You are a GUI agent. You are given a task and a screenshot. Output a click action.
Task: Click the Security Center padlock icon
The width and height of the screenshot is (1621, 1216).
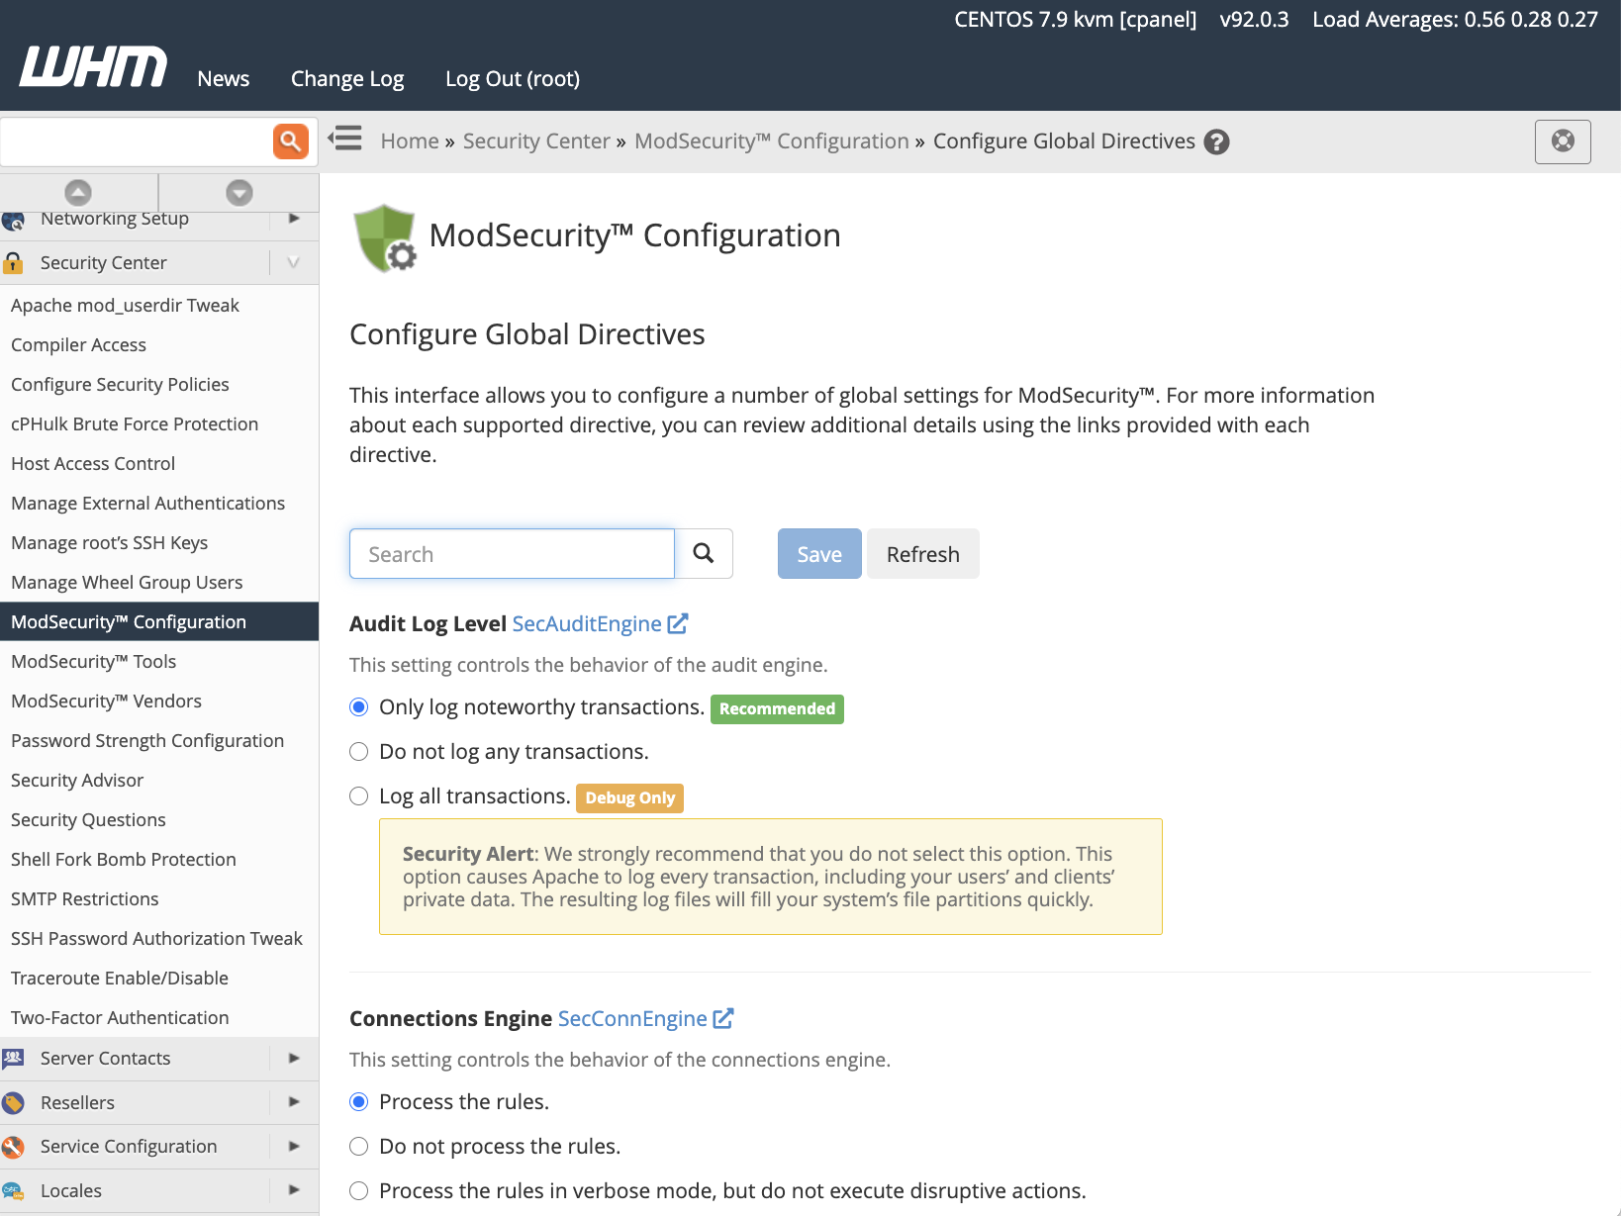point(14,262)
